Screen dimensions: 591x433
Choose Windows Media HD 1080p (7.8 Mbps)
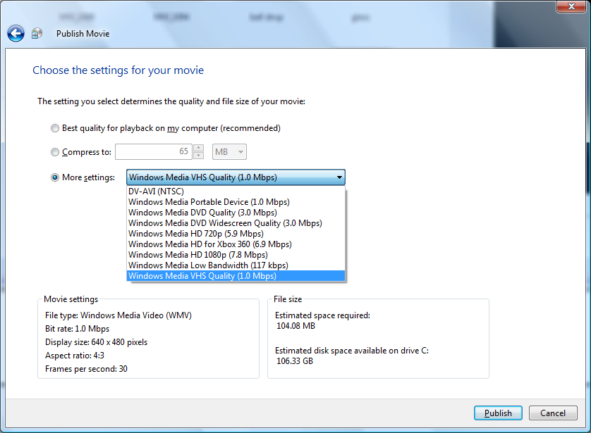coord(236,255)
